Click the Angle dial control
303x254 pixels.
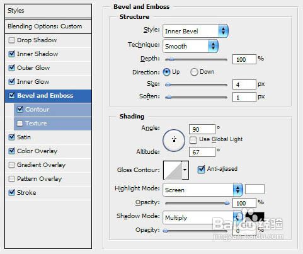click(174, 141)
